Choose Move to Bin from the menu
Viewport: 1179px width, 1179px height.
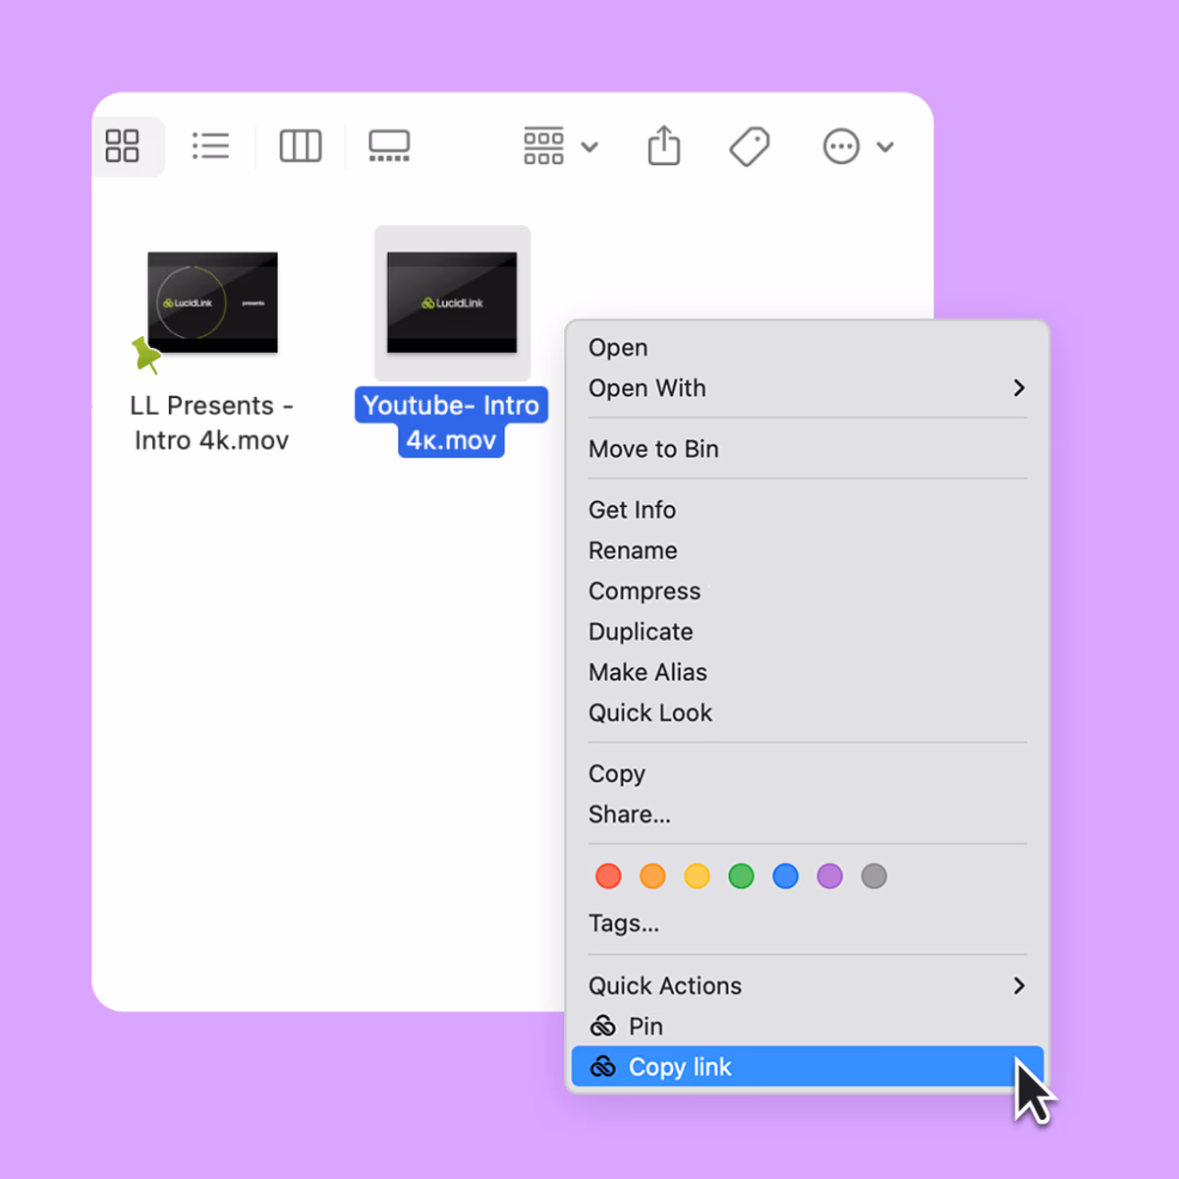(x=652, y=448)
